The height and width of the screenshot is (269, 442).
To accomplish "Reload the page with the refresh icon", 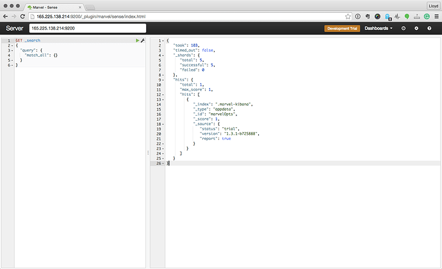I will [22, 17].
